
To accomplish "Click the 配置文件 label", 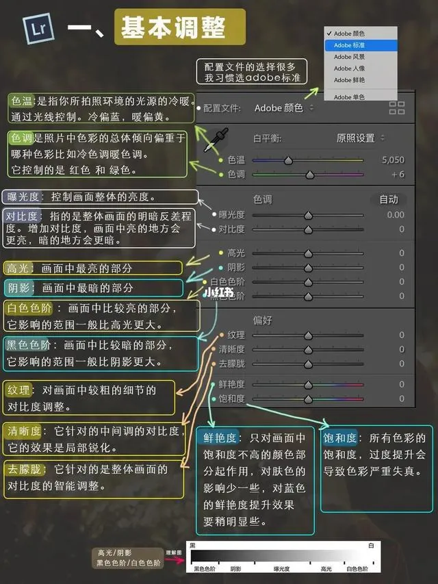I will tap(222, 108).
